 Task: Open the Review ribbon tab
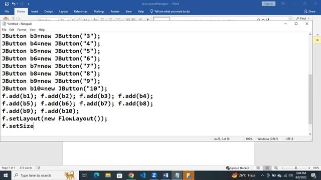[x=115, y=11]
